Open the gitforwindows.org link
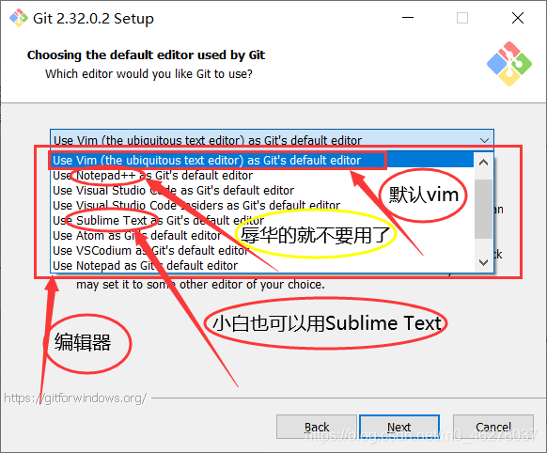 (75, 398)
